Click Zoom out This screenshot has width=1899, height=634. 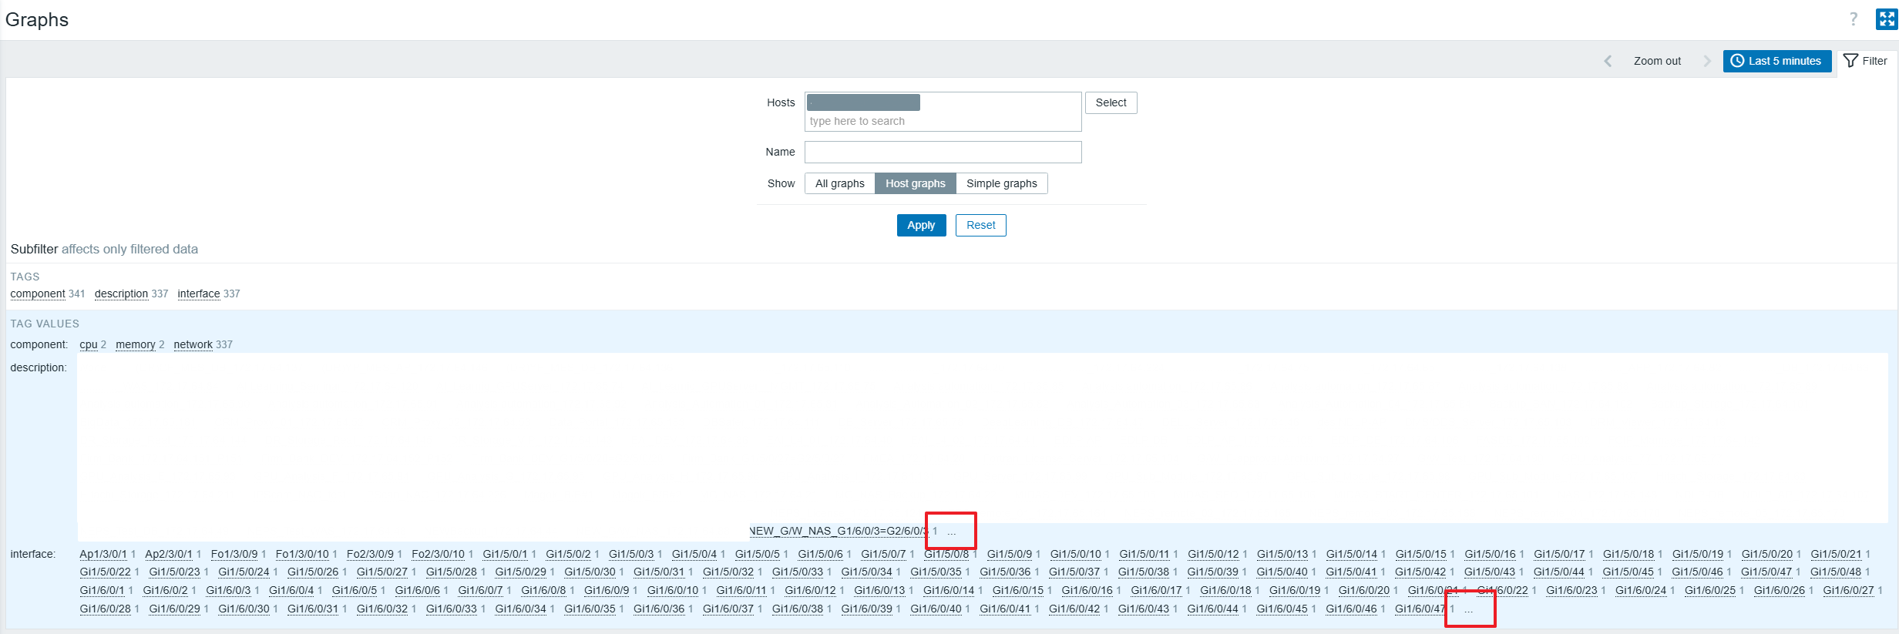[1657, 61]
